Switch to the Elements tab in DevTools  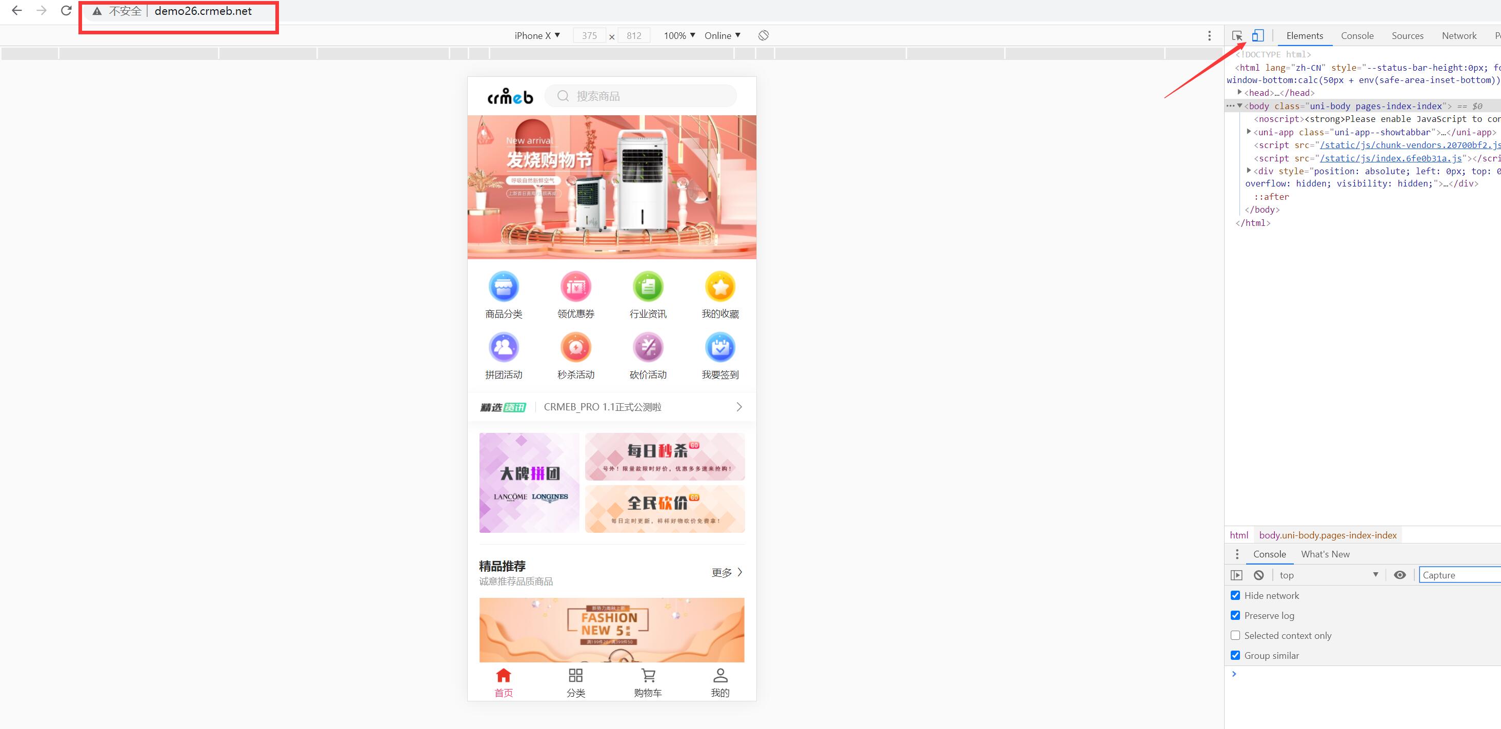coord(1304,36)
